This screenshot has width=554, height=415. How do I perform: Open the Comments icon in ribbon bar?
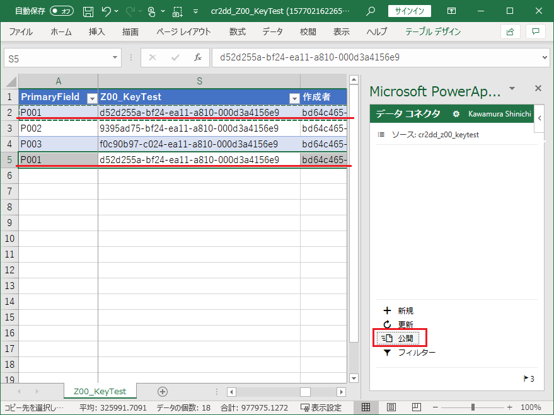point(536,31)
